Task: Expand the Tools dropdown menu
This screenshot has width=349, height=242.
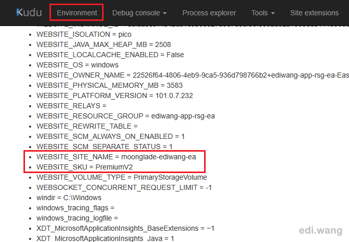Action: click(263, 13)
